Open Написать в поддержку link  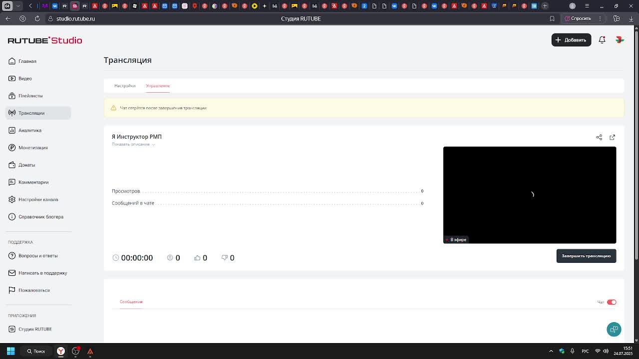pos(43,273)
